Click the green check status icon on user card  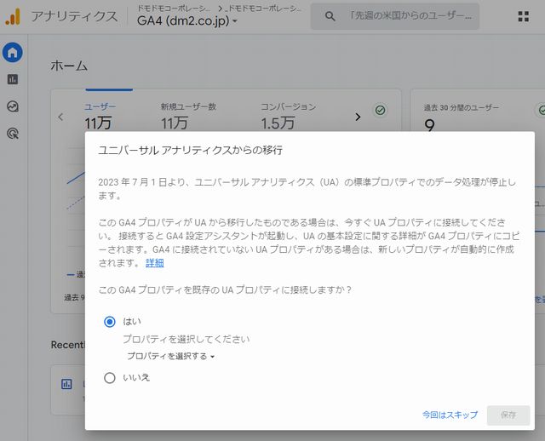point(381,110)
